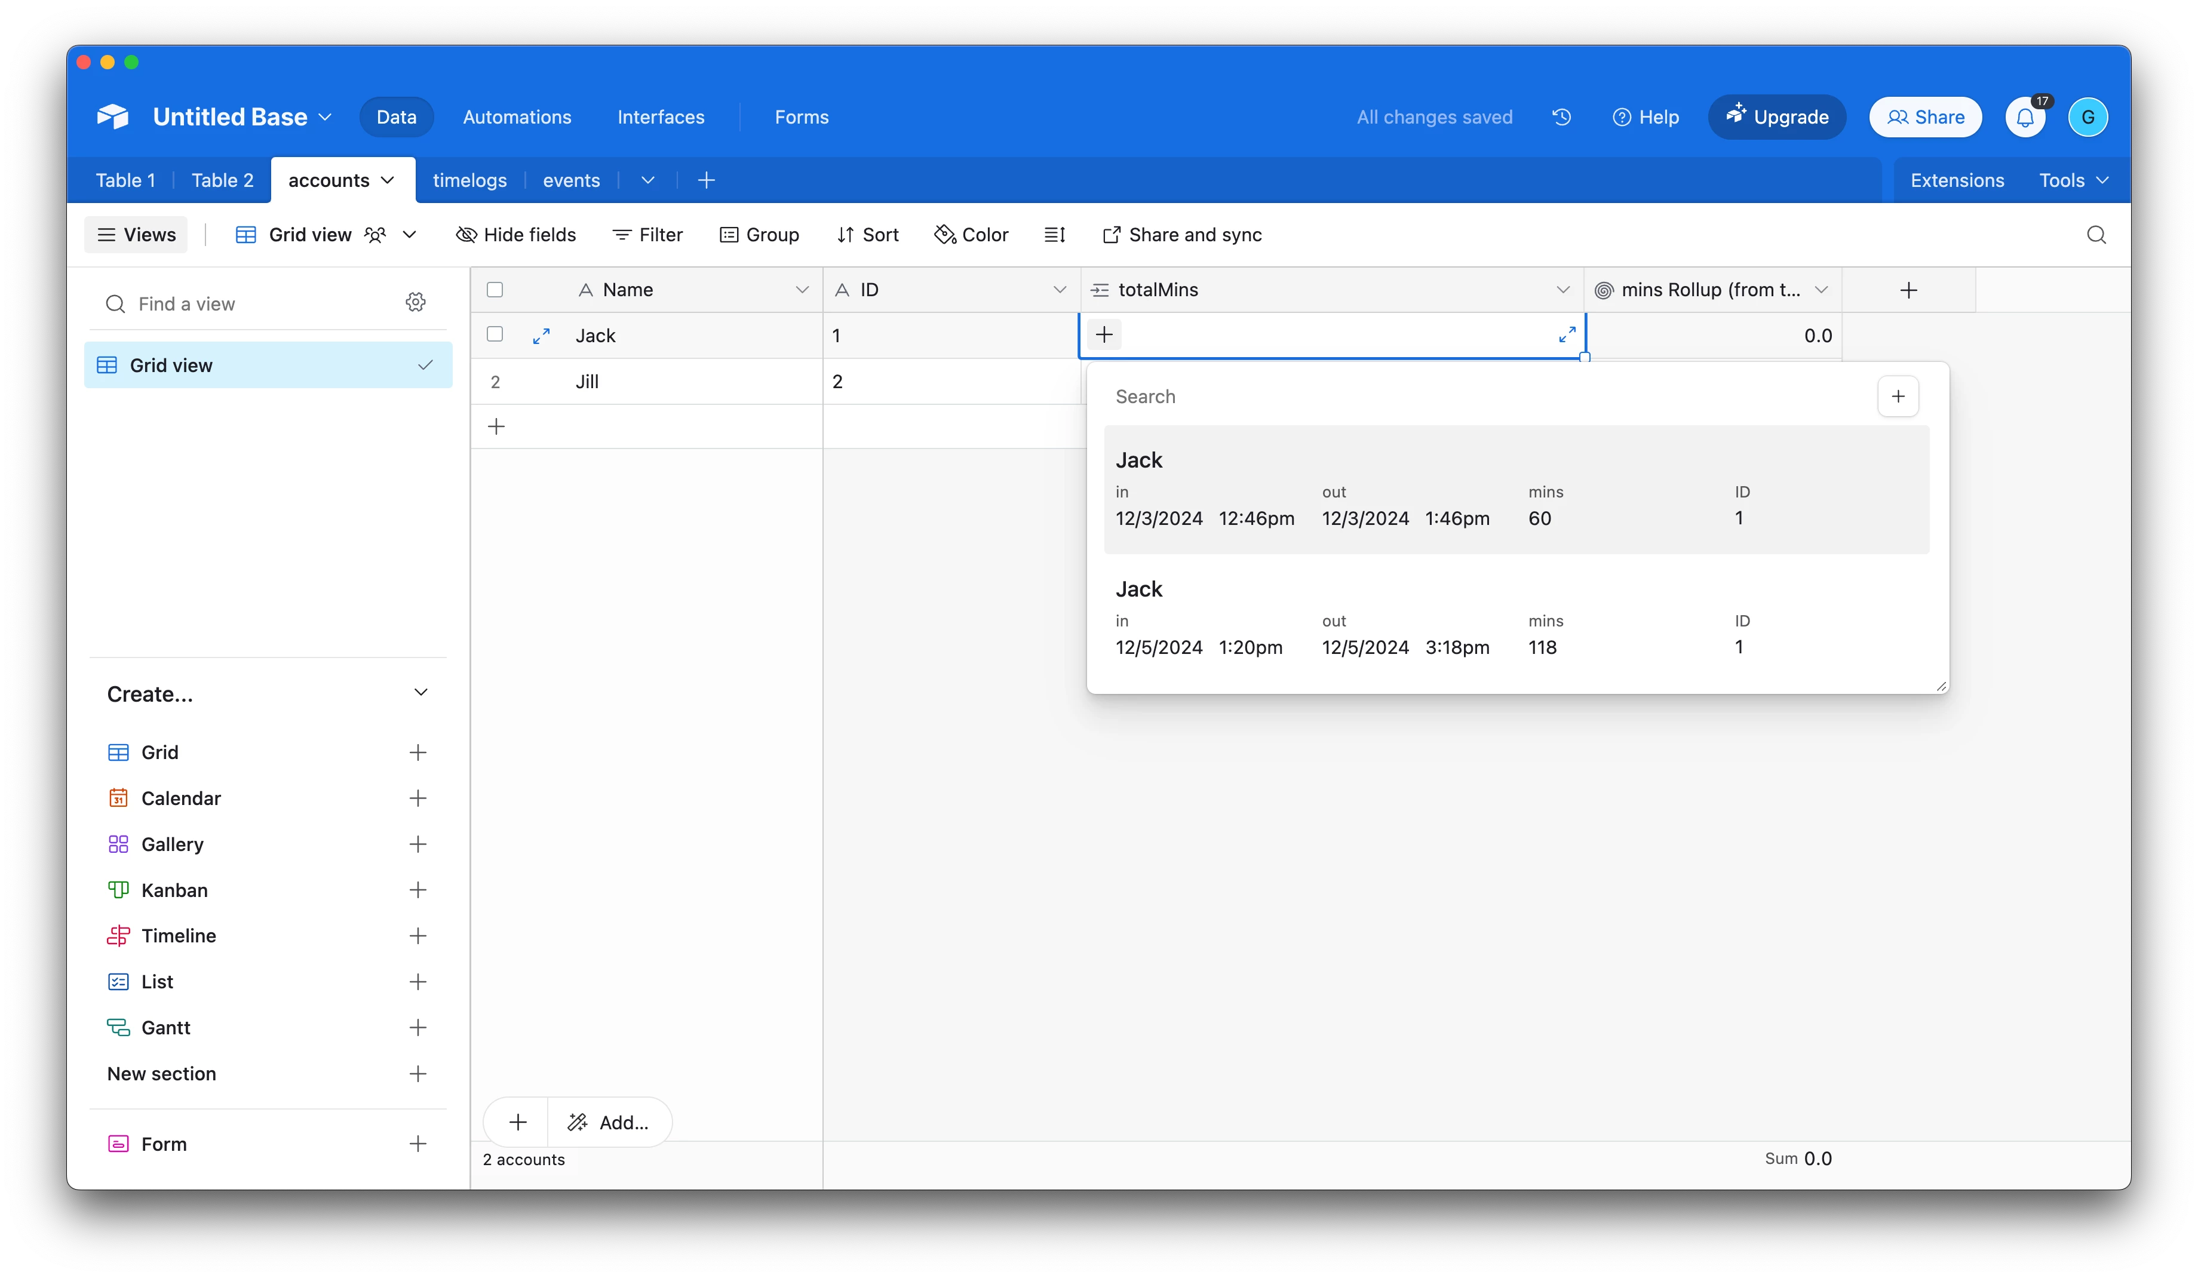Switch to Table 1 tab
The height and width of the screenshot is (1278, 2198).
tap(125, 180)
